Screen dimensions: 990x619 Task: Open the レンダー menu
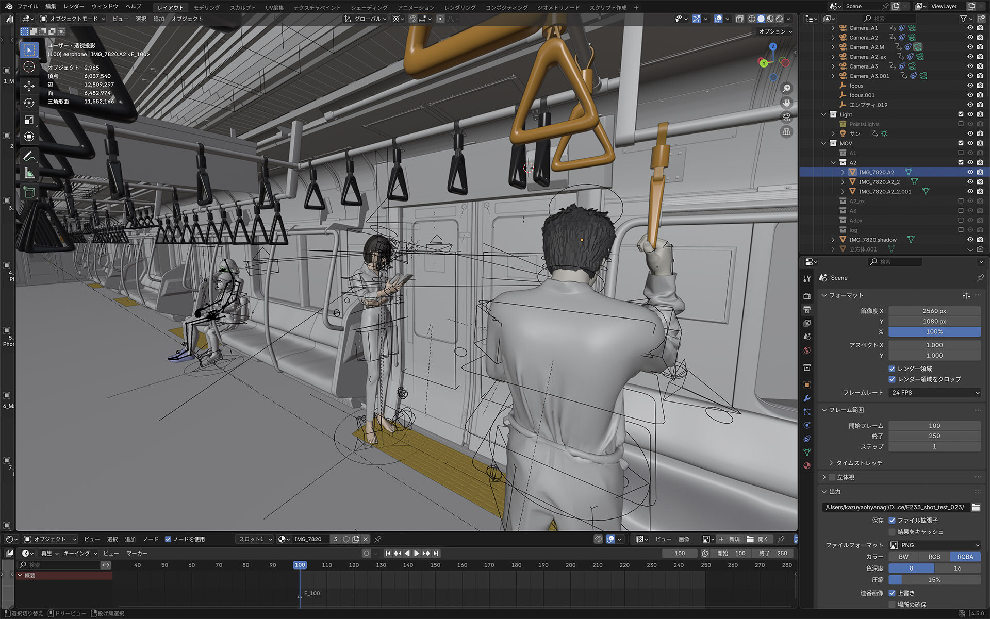click(74, 6)
